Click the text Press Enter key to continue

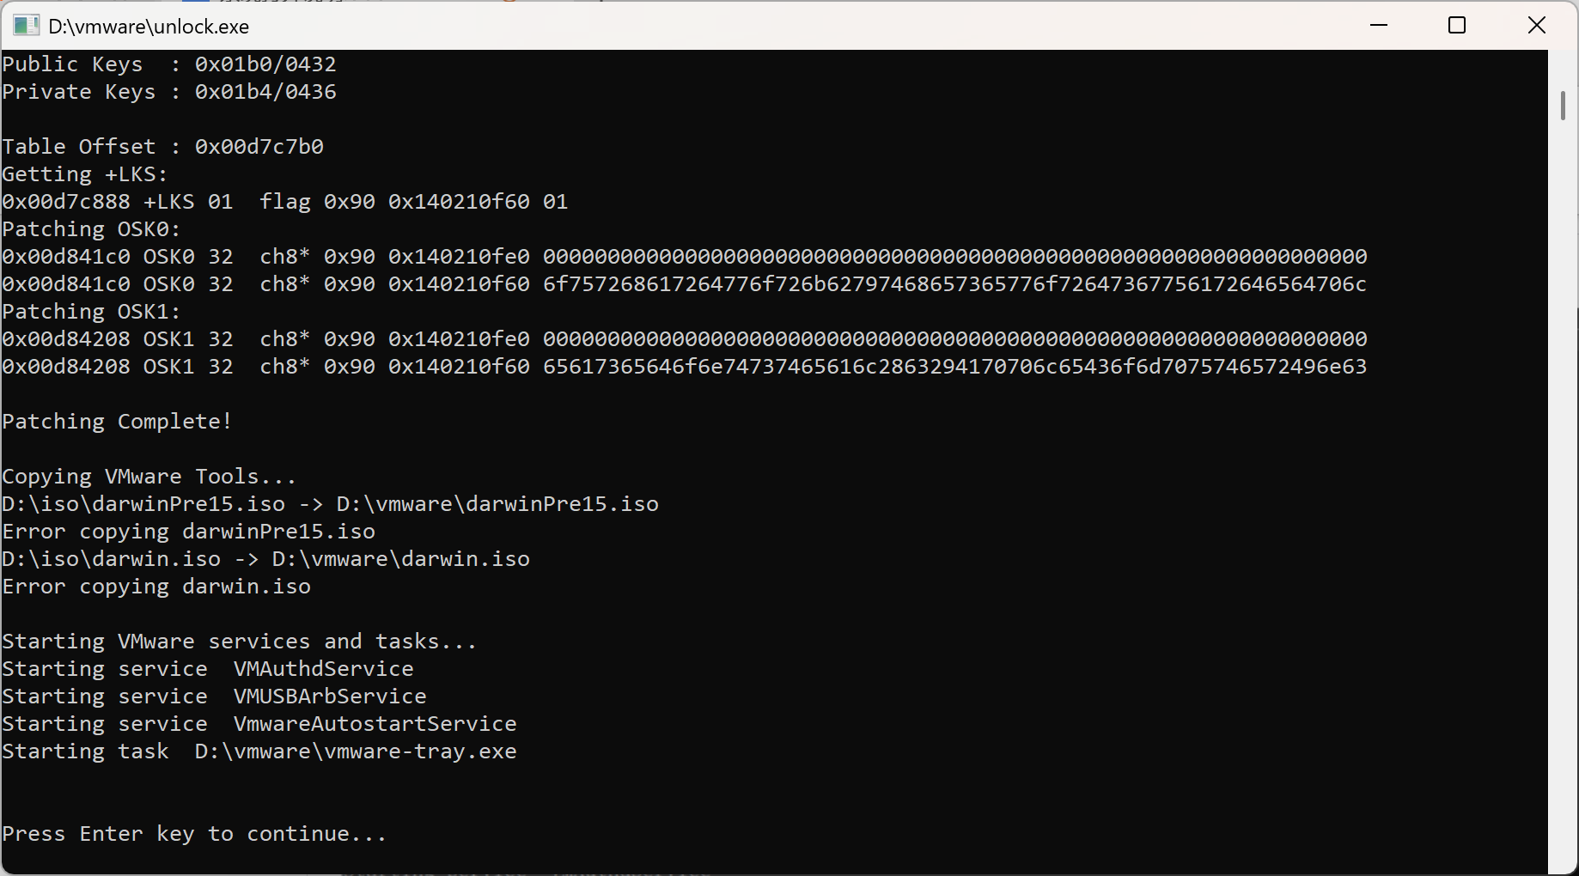(x=193, y=833)
